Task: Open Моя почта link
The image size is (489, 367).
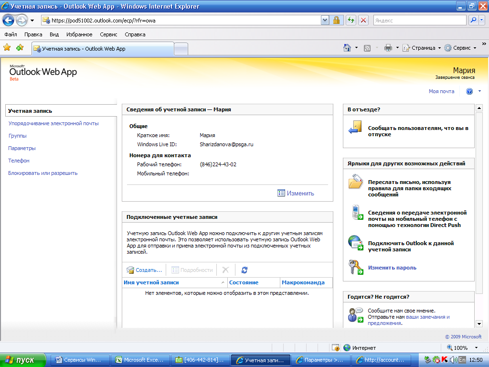Action: tap(441, 91)
